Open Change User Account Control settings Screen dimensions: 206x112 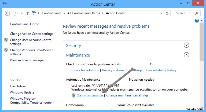pyautogui.click(x=31, y=42)
